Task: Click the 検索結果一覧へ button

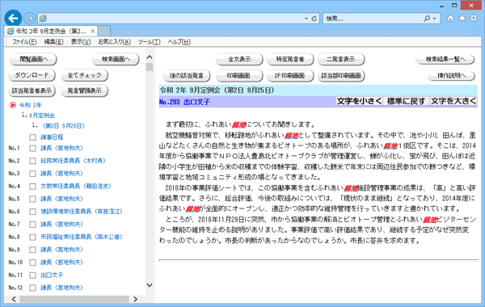Action: click(445, 59)
